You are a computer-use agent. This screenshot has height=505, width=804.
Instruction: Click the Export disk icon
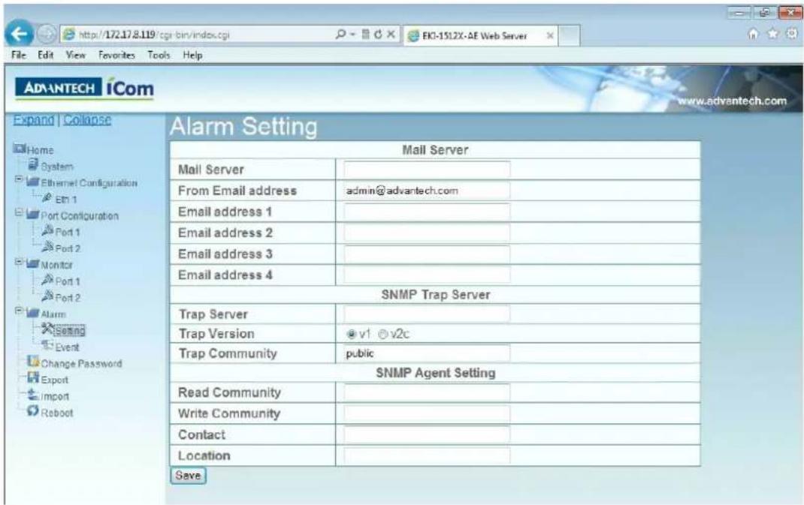point(33,378)
